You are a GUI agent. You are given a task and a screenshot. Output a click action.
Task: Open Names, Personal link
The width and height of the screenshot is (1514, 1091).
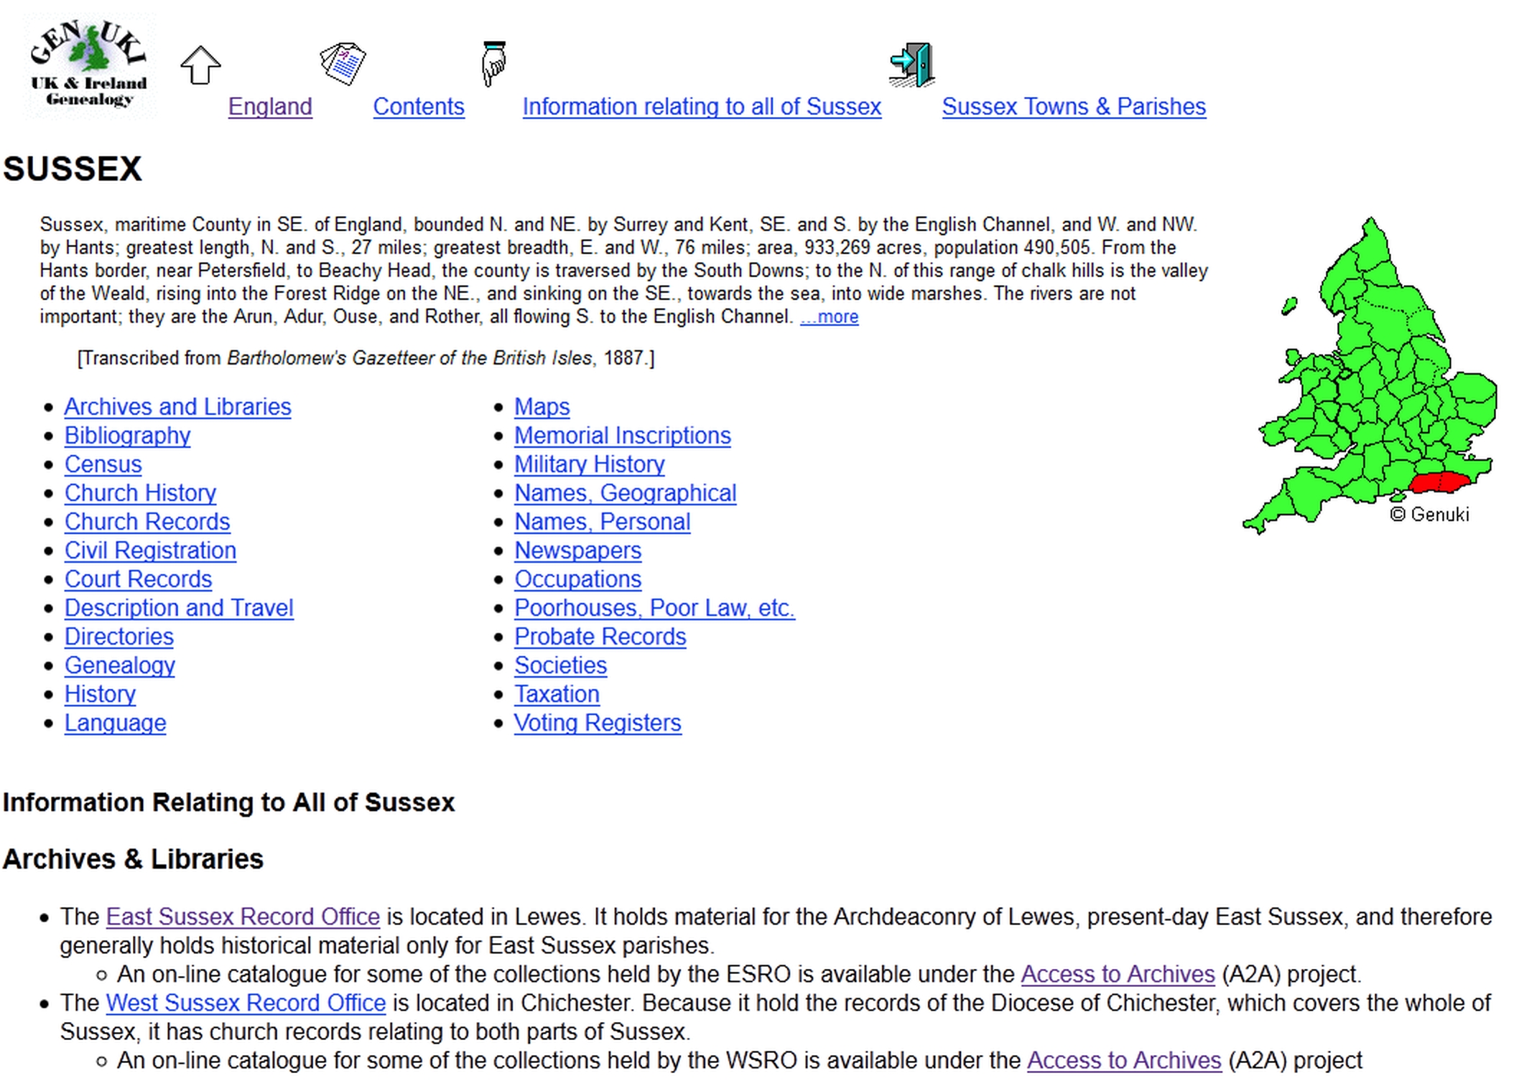click(602, 522)
